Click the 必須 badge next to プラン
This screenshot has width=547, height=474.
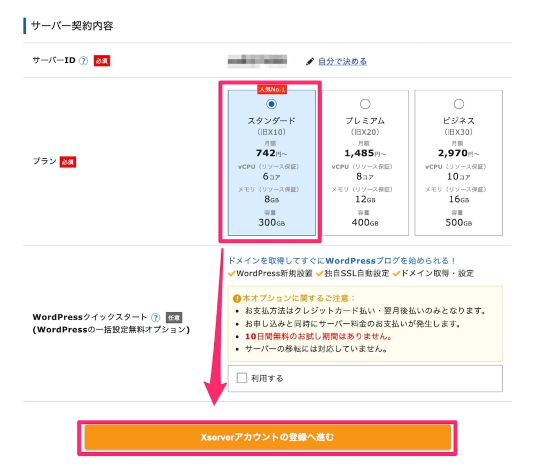[68, 161]
